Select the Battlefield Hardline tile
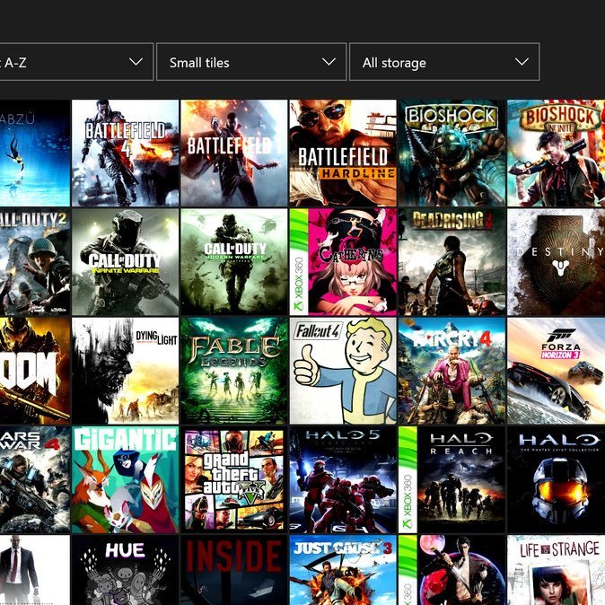Viewport: 605px width, 605px height. point(343,153)
